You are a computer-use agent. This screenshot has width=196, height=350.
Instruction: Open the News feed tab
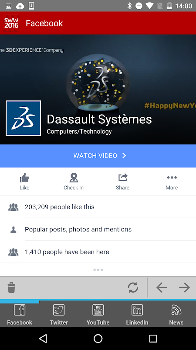[x=176, y=315]
